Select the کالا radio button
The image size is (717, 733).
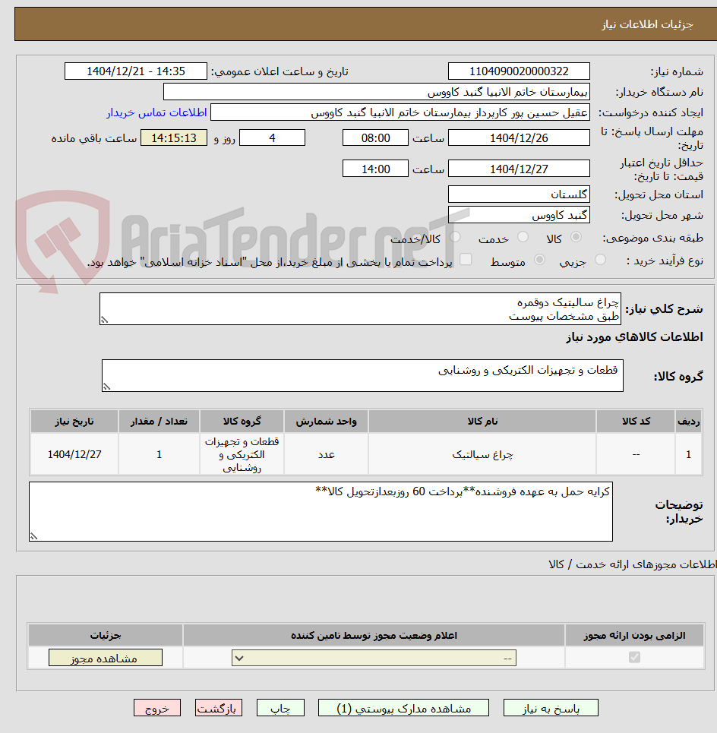(576, 237)
